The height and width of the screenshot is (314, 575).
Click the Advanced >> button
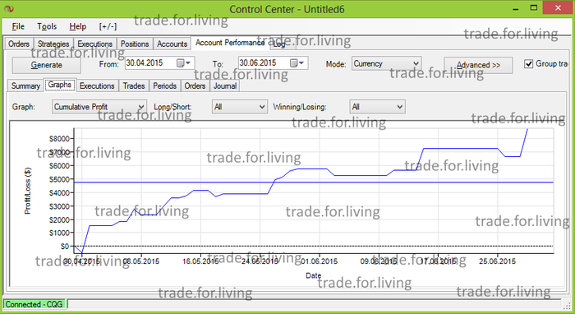pos(478,65)
